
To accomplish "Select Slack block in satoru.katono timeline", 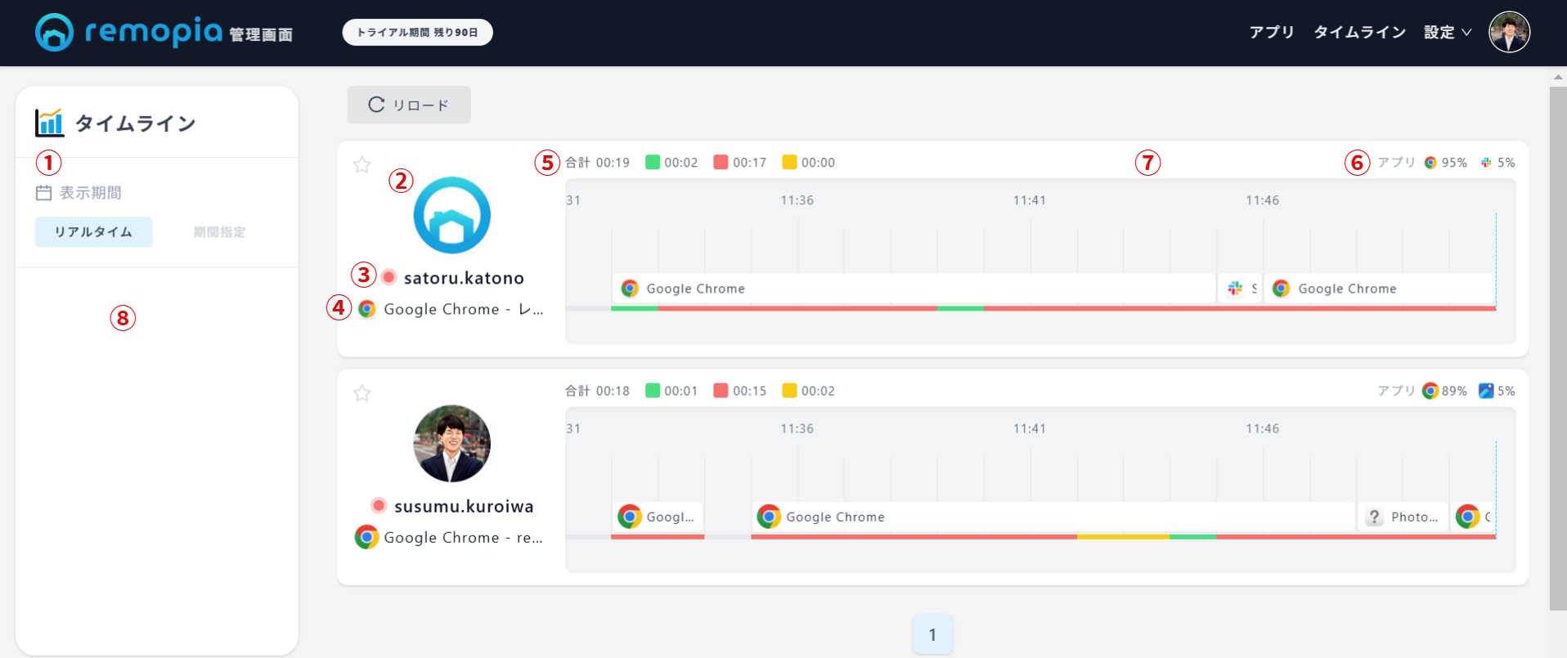I will [x=1240, y=289].
